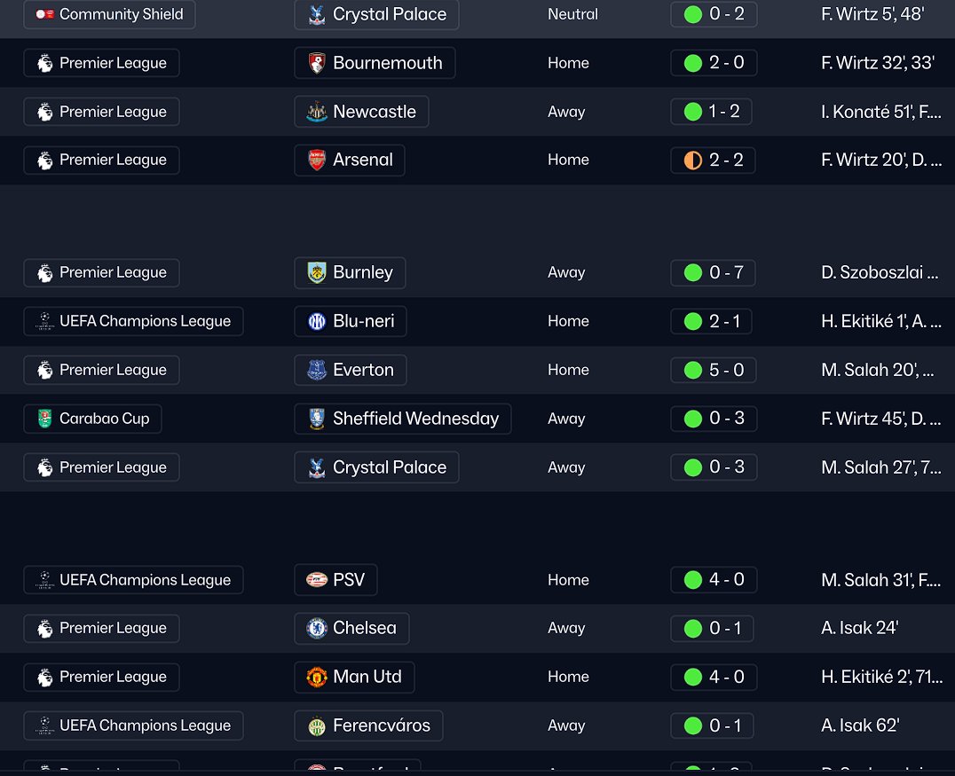Image resolution: width=955 pixels, height=776 pixels.
Task: Click the Blu-neri team name
Action: coord(364,321)
